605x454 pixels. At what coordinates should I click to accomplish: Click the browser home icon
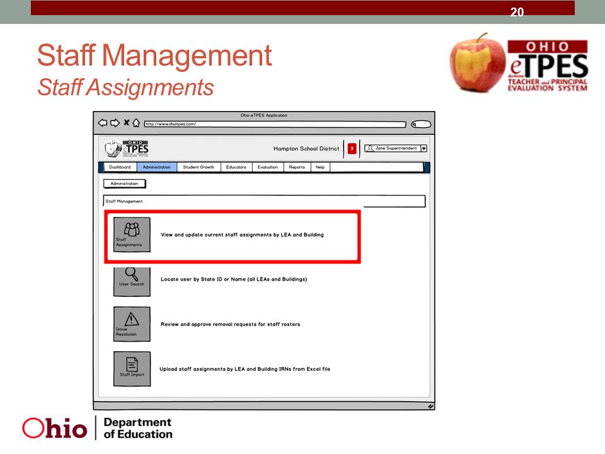pyautogui.click(x=136, y=123)
